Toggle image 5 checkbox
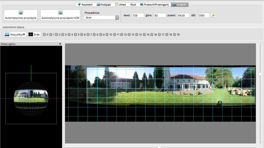The image size is (264, 148). tap(76, 34)
